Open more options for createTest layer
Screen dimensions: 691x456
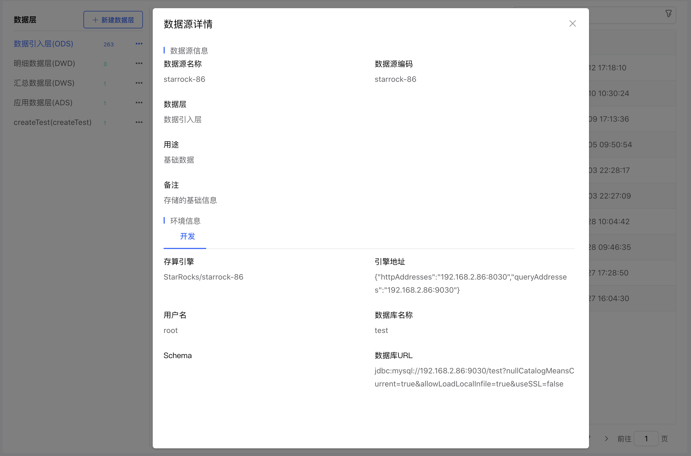pyautogui.click(x=139, y=122)
